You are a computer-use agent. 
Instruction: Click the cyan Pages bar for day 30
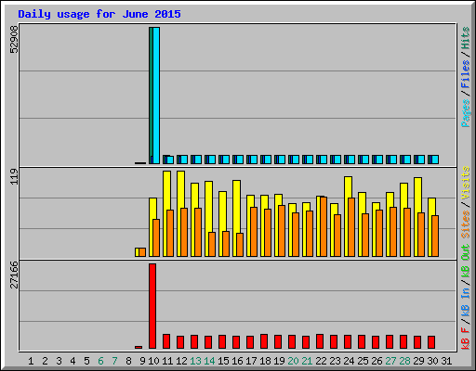point(435,160)
